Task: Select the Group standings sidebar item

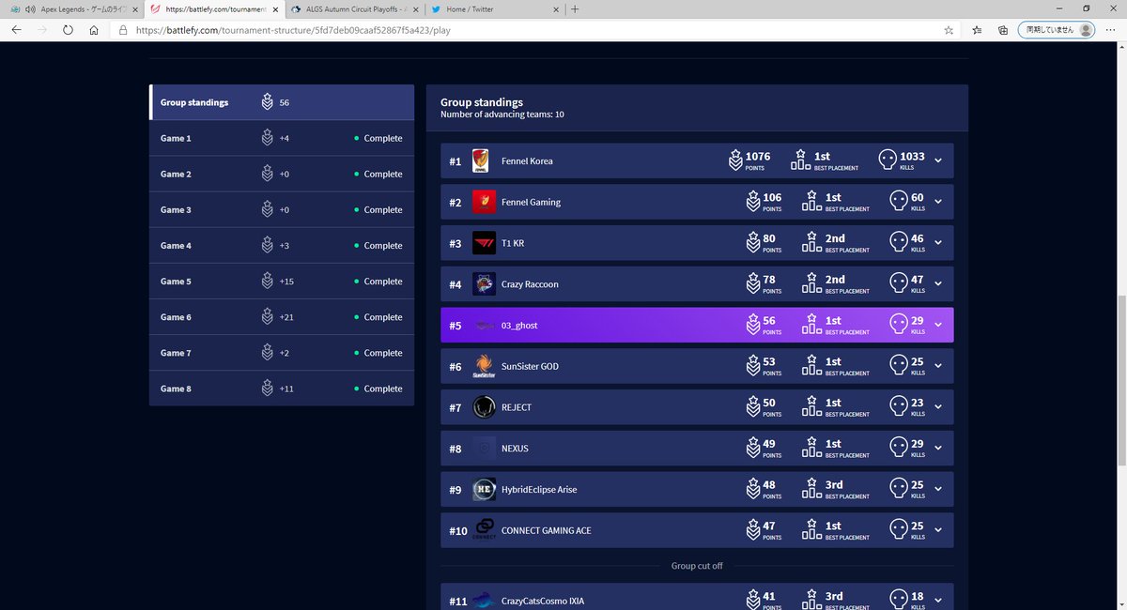Action: [282, 102]
